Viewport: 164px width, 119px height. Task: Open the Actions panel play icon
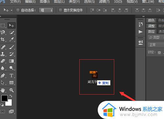click(x=141, y=32)
